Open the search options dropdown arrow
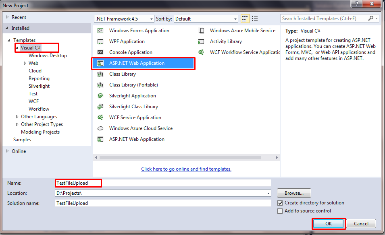Screen dimensions: 385x235 [377, 19]
